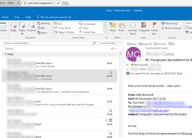Open the Quick Steps dialog launcher
192x138 pixels.
[106, 37]
